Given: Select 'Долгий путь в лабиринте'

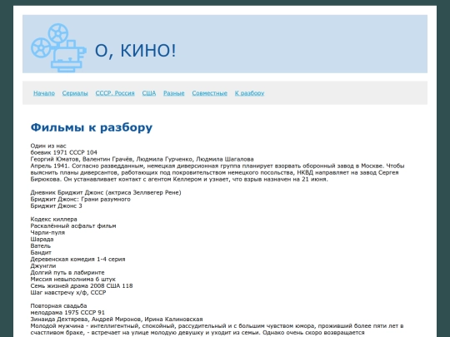Looking at the screenshot, I should click(67, 273).
